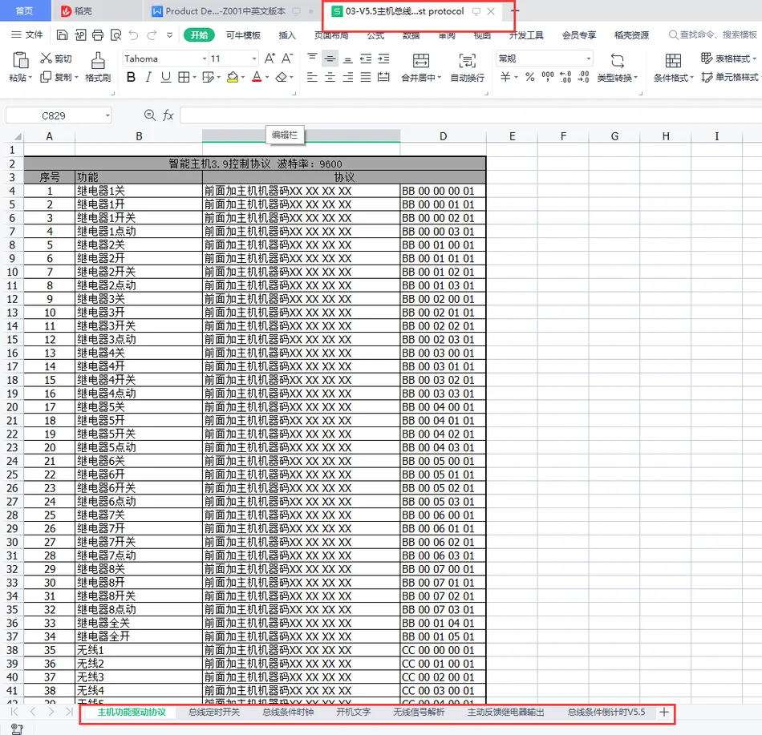Align cell content to top
762x735 pixels.
tap(313, 59)
